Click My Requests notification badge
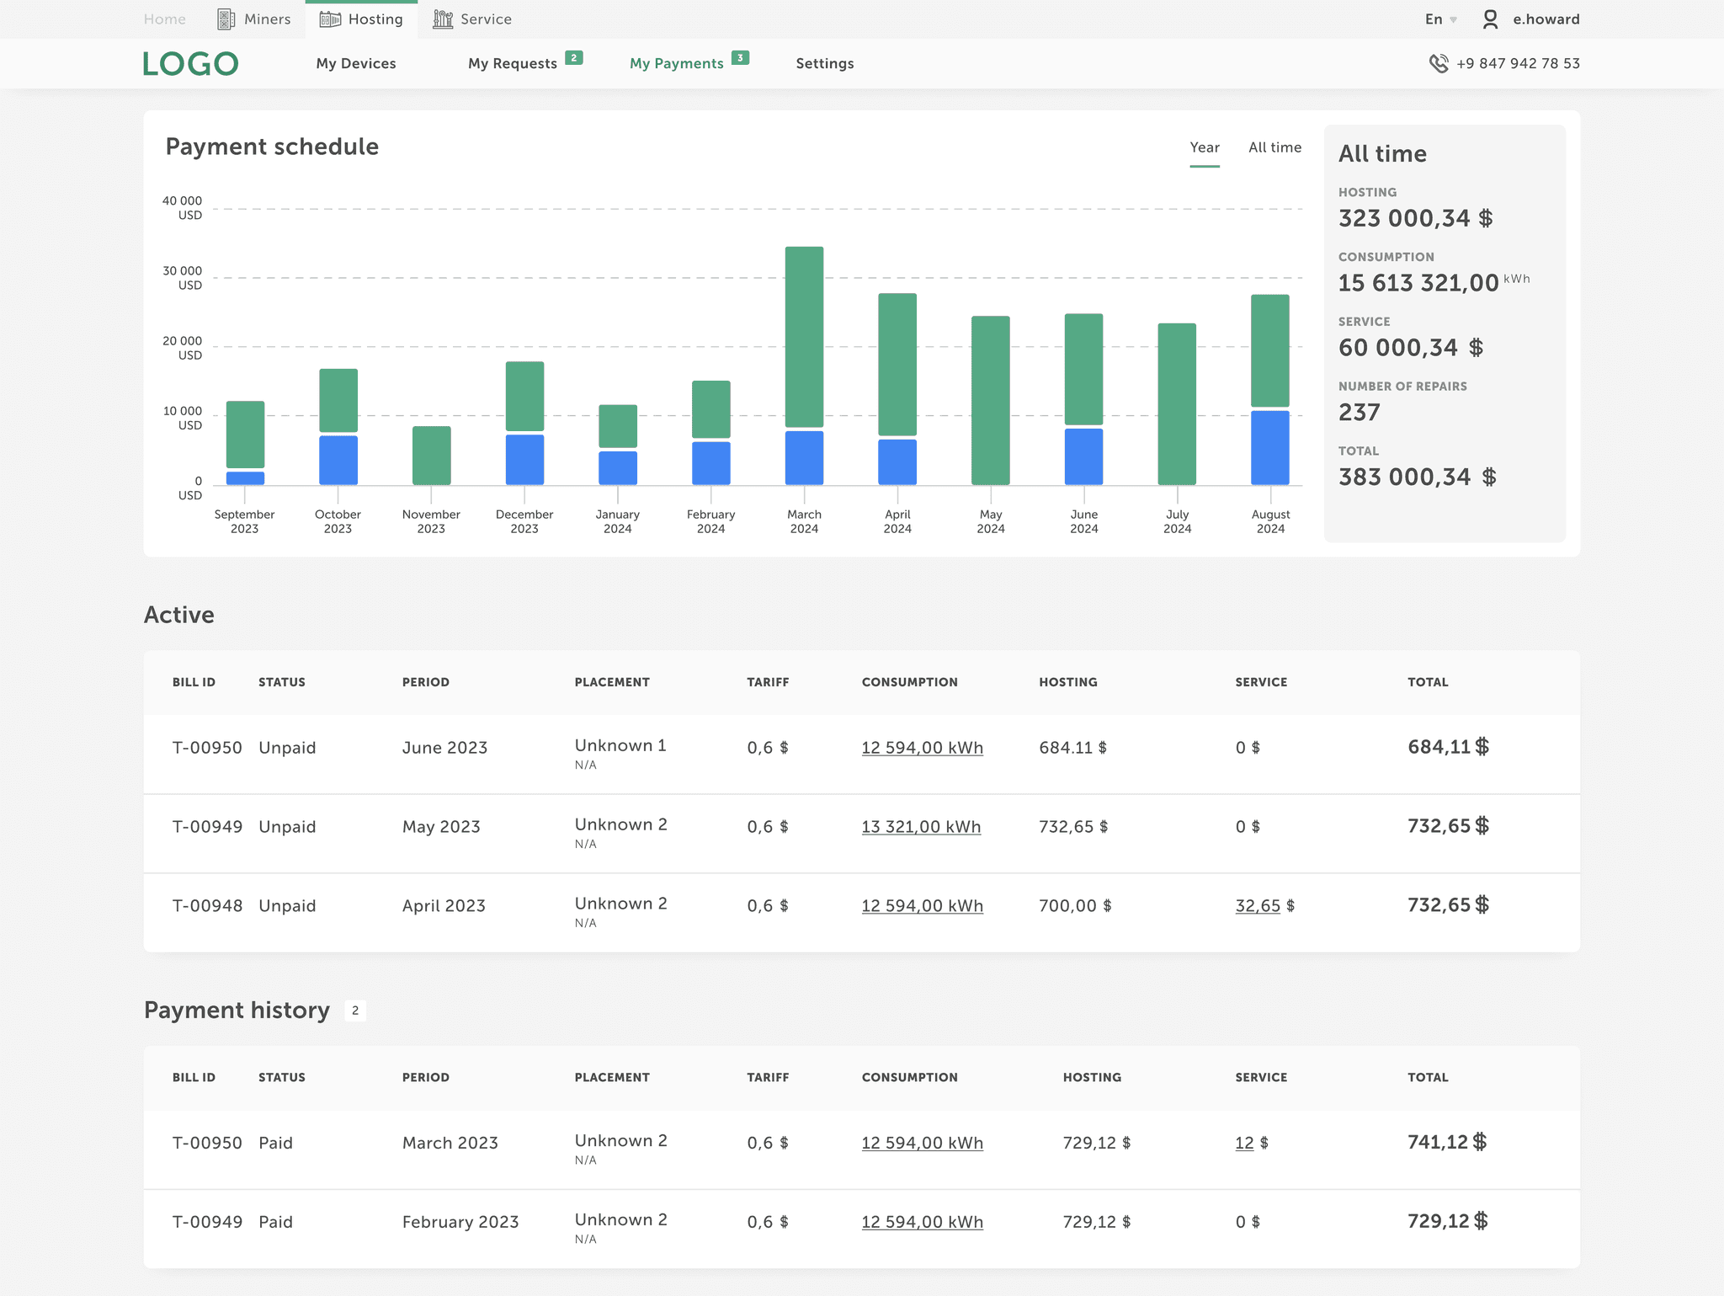The image size is (1724, 1296). (x=573, y=58)
